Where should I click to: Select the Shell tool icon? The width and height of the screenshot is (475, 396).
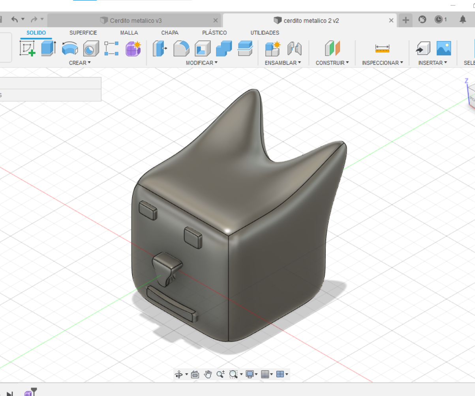click(x=203, y=49)
